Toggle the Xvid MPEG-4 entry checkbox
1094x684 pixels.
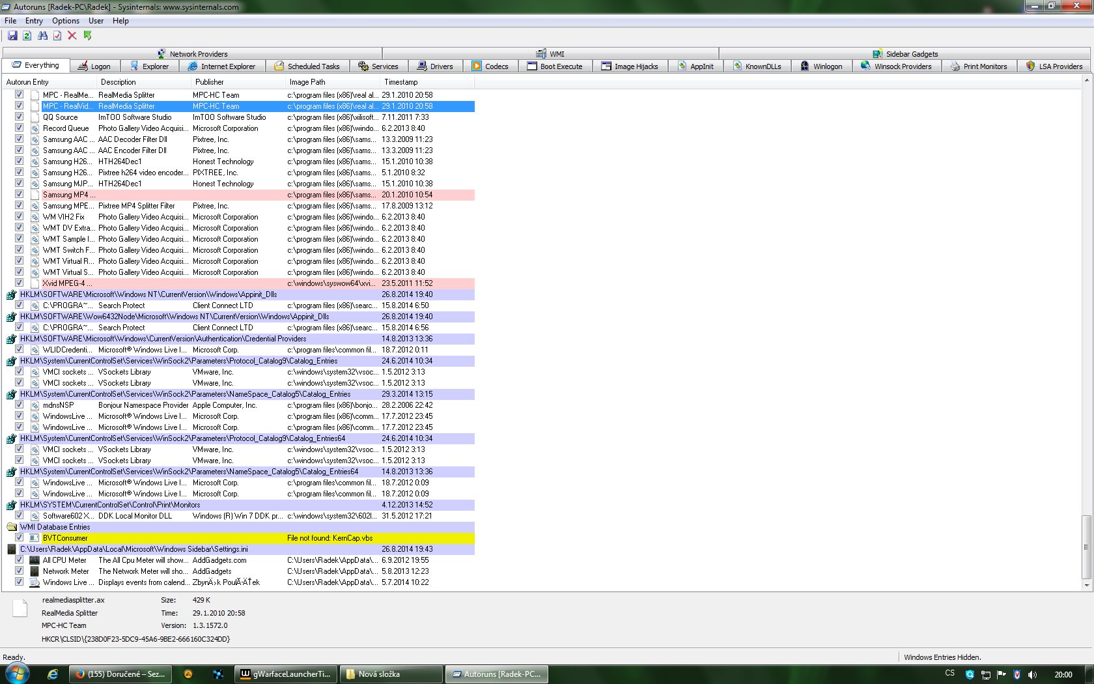[x=20, y=283]
